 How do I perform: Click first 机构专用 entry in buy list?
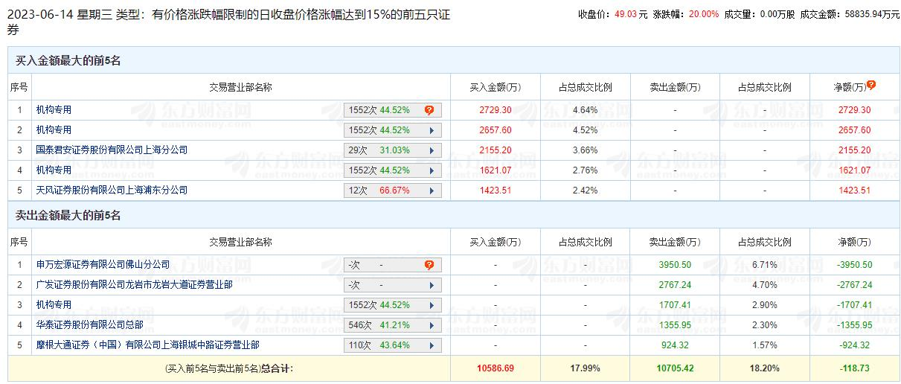click(x=54, y=110)
